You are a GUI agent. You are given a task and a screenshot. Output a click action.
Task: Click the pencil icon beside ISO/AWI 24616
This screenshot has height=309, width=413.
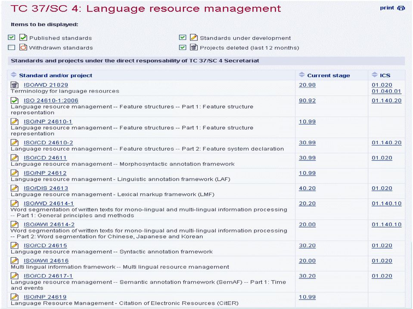pos(15,260)
